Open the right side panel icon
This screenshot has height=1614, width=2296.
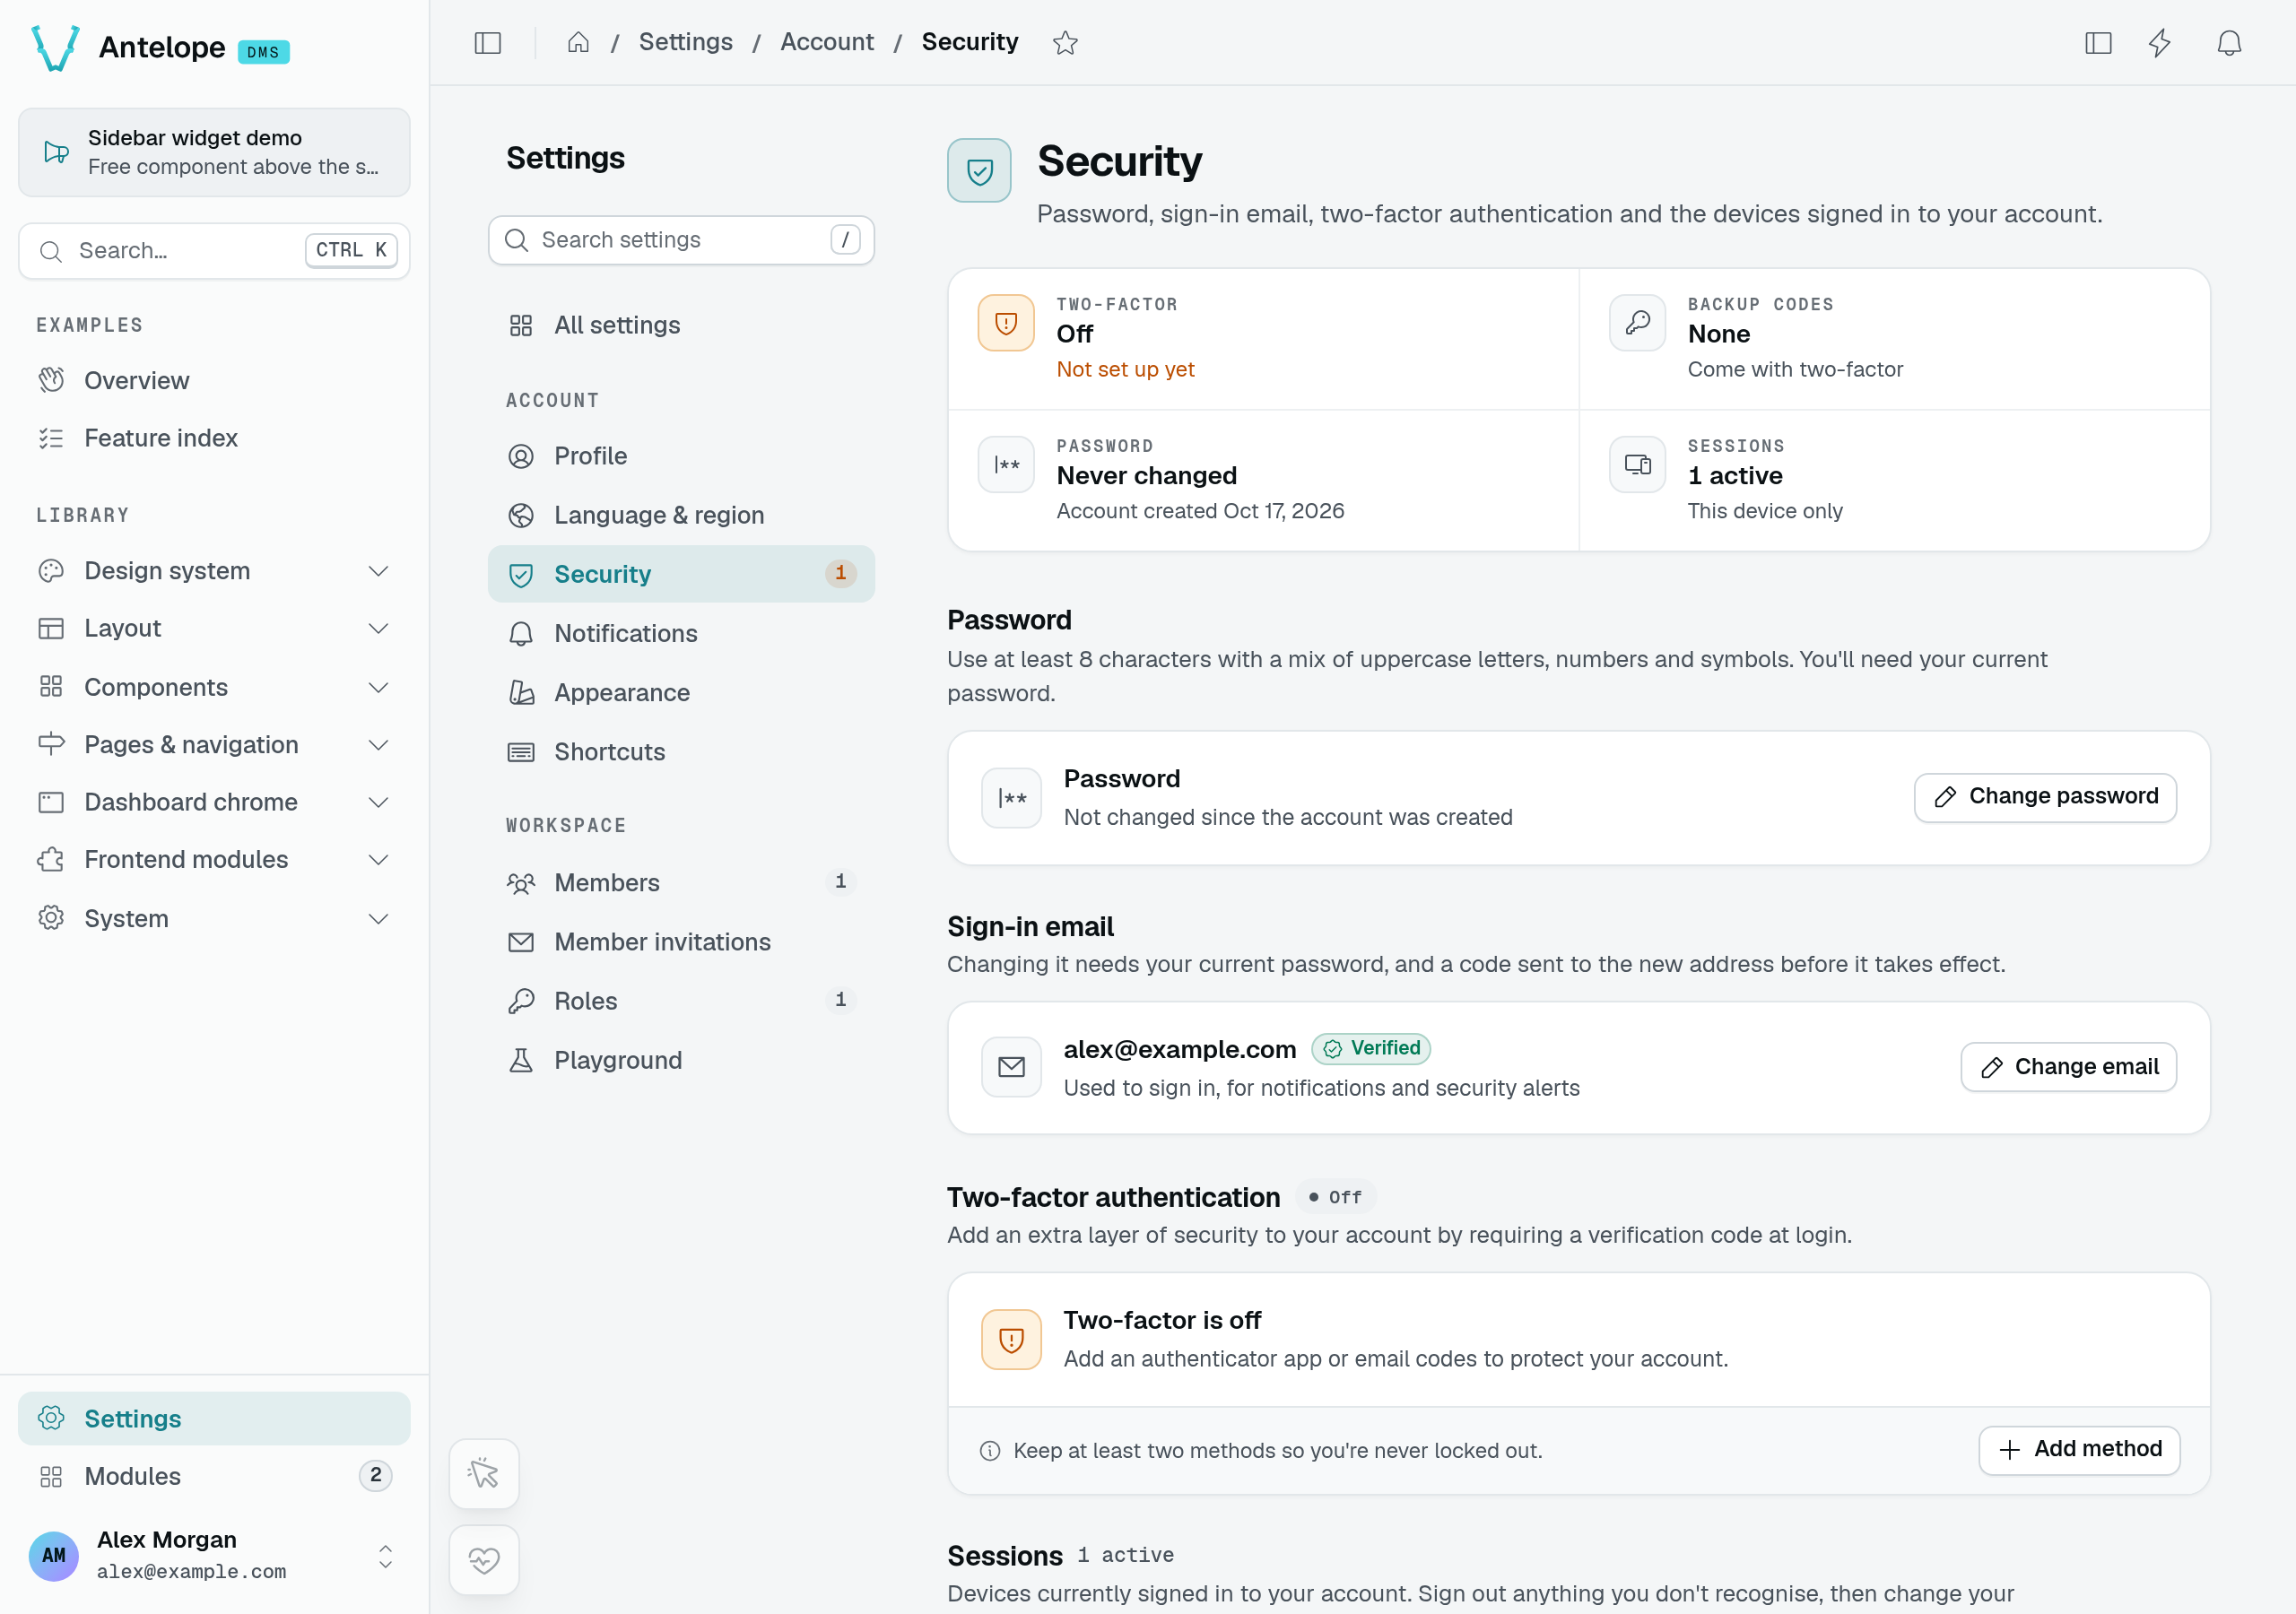pos(2098,43)
